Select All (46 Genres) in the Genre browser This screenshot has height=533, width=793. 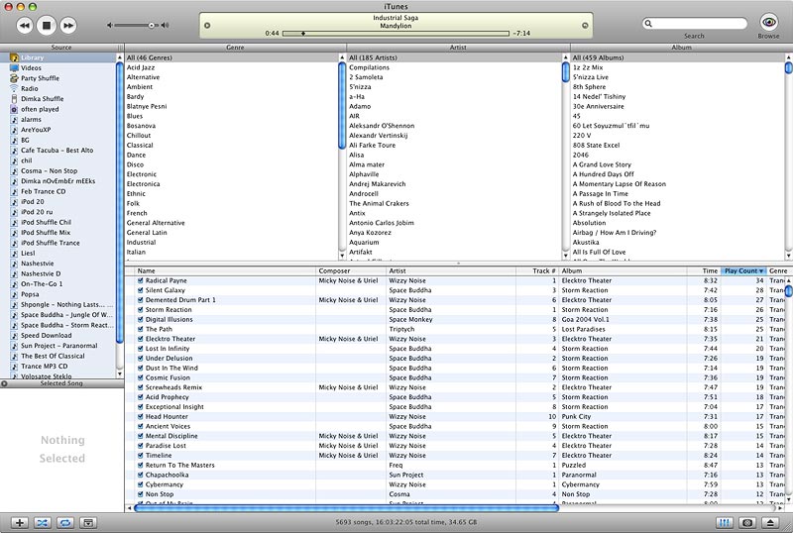point(232,57)
